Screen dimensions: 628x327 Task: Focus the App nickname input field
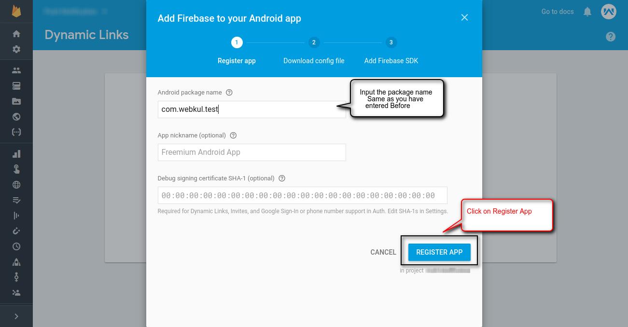point(251,152)
